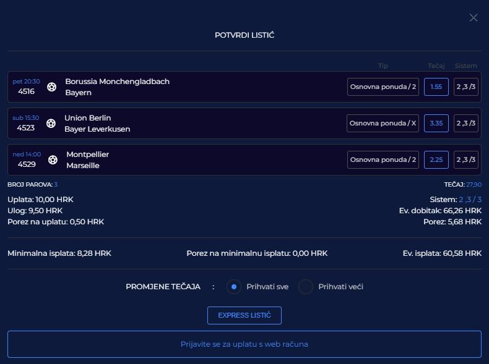Click Osnovna ponuda / 2 tip for Bayern match
Viewport: 489px width, 364px height.
click(x=383, y=87)
